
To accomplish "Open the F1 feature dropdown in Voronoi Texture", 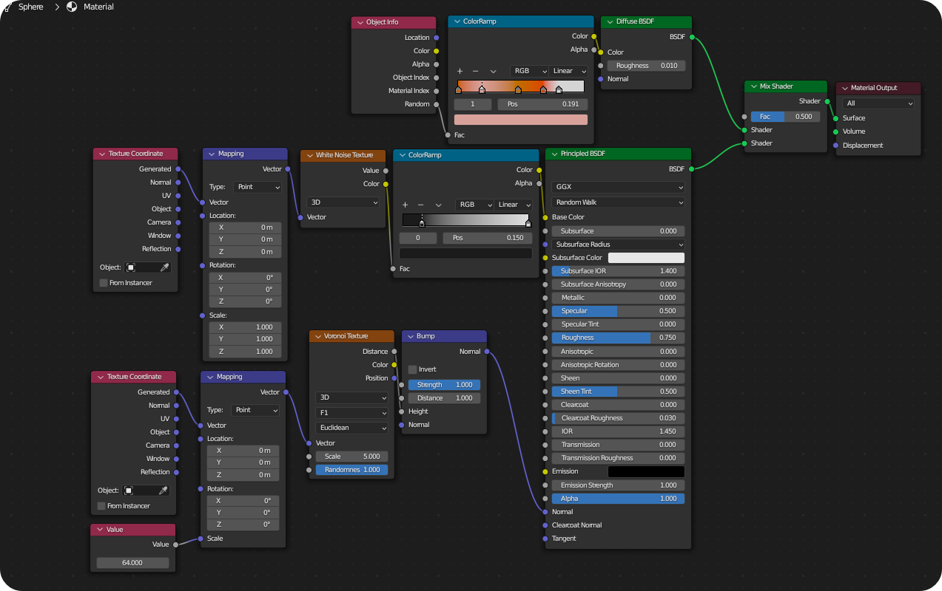I will [x=351, y=413].
